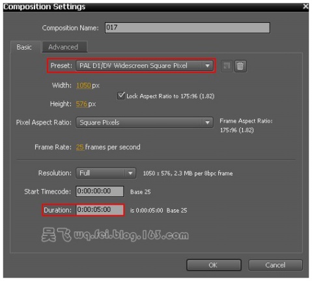
Task: Click the Frame Rate value 25
Action: (80, 147)
